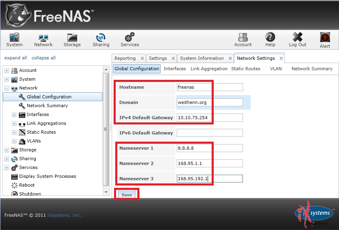This screenshot has height=230, width=339.
Task: Expand the Static Routes node
Action: [14, 132]
